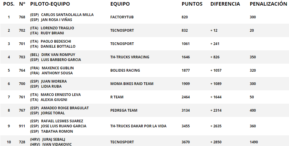The width and height of the screenshot is (289, 146).
Task: Click the PUNTOS column header
Action: (192, 4)
